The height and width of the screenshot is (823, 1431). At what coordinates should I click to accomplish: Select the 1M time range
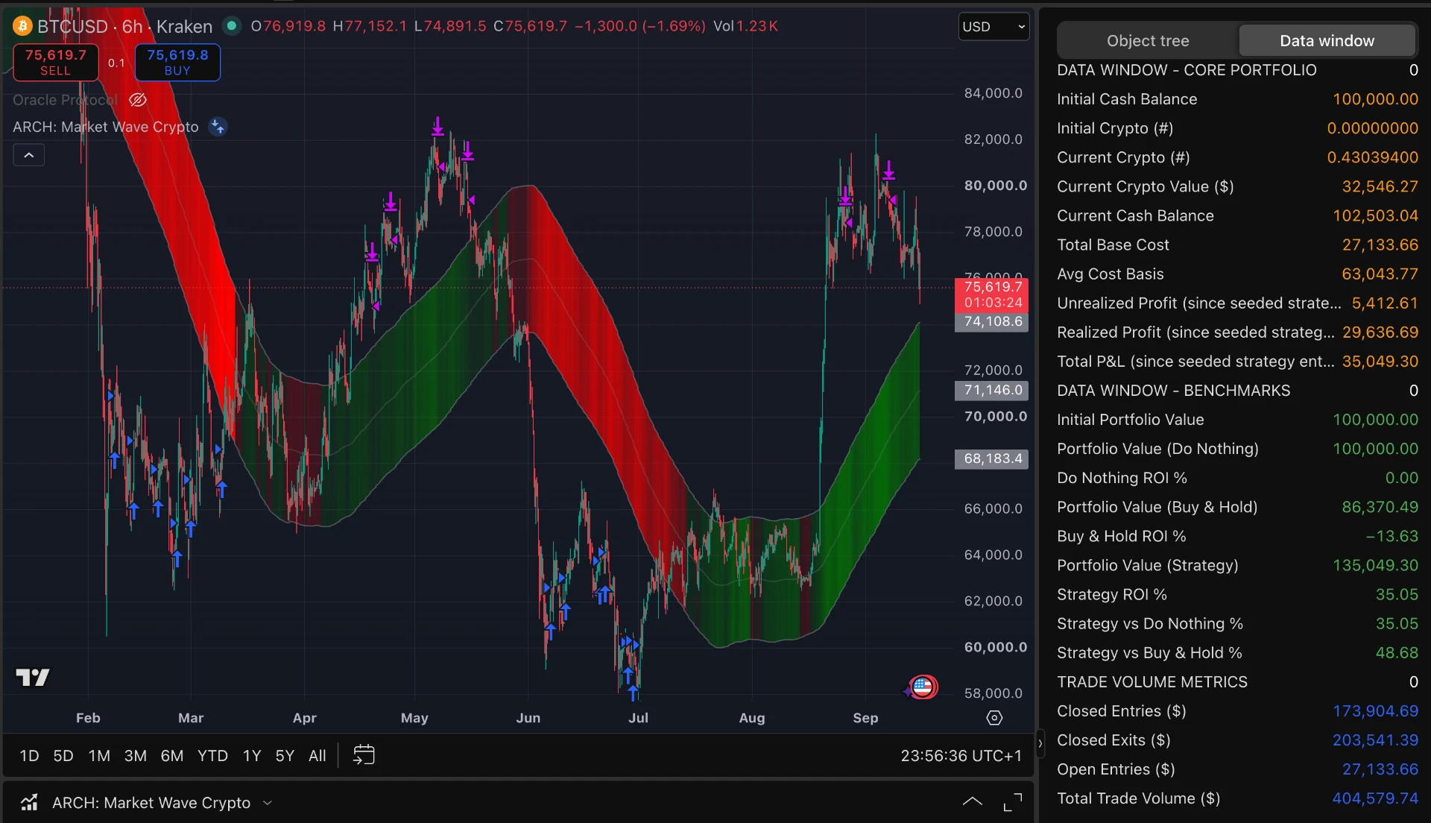pyautogui.click(x=99, y=756)
